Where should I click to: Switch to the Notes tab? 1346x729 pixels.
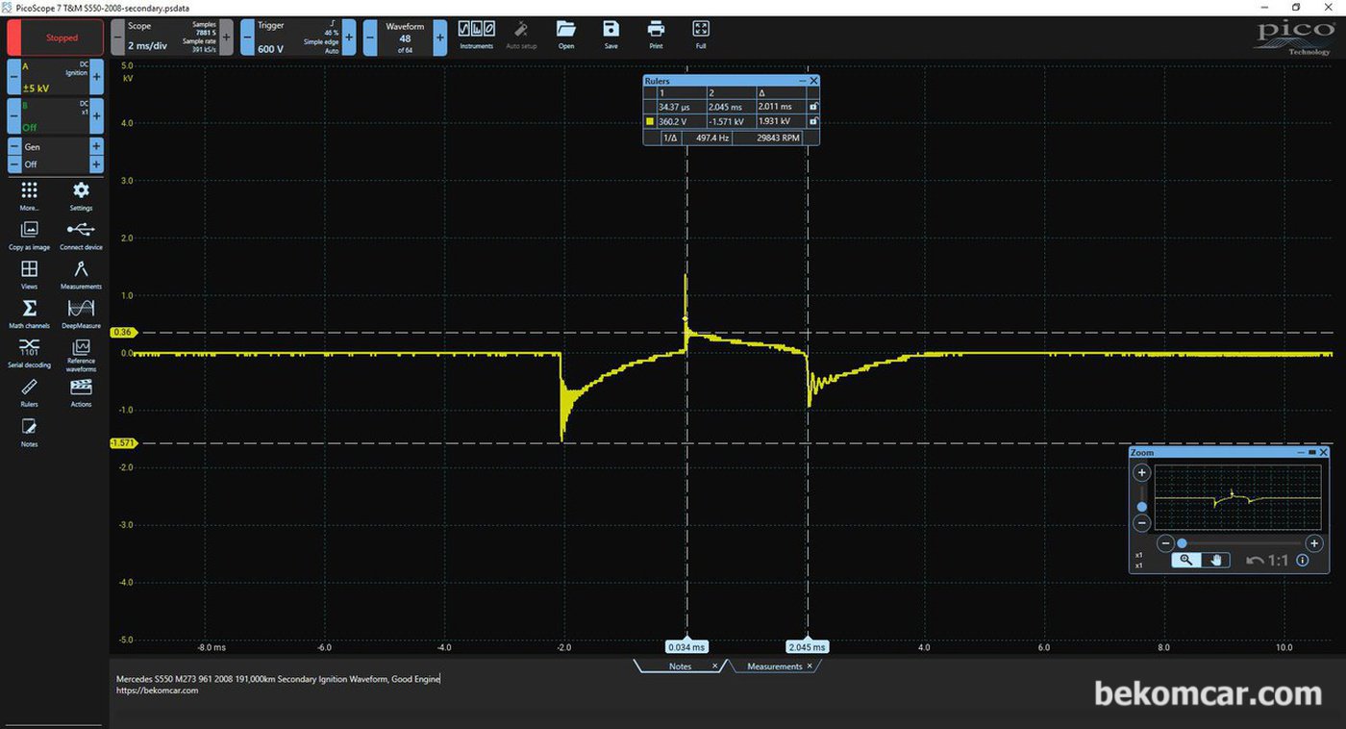tap(680, 666)
